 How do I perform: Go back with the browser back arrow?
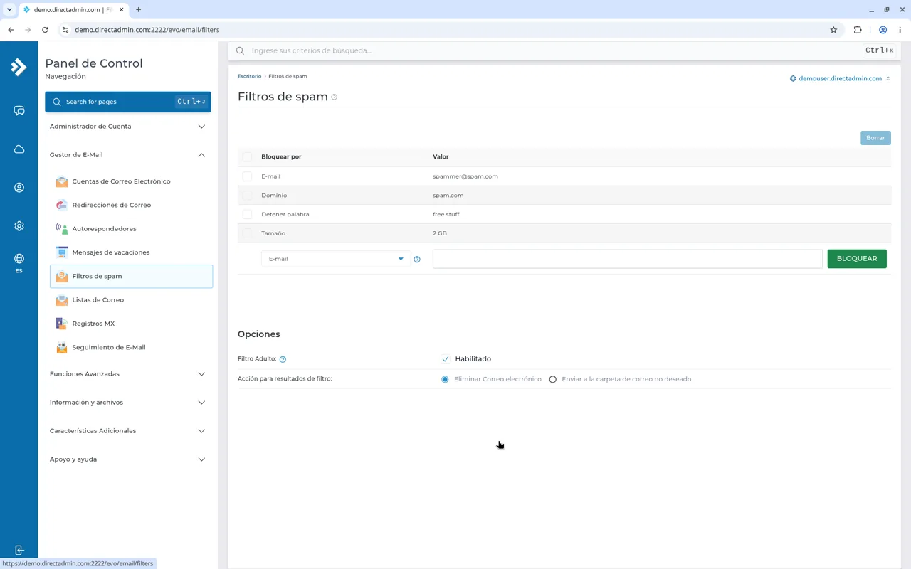[11, 30]
